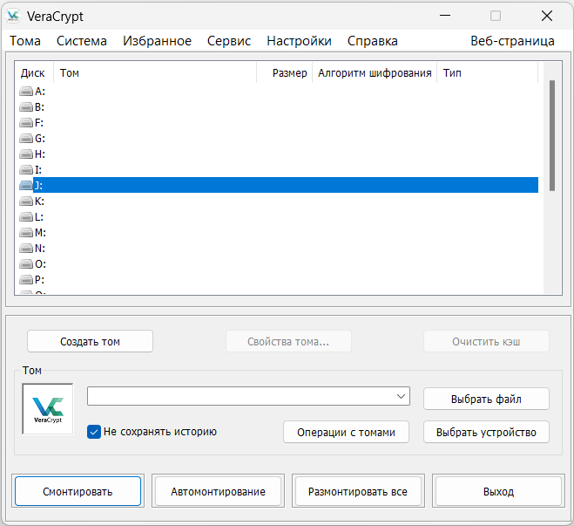574x526 pixels.
Task: Open the Сервис menu
Action: [229, 41]
